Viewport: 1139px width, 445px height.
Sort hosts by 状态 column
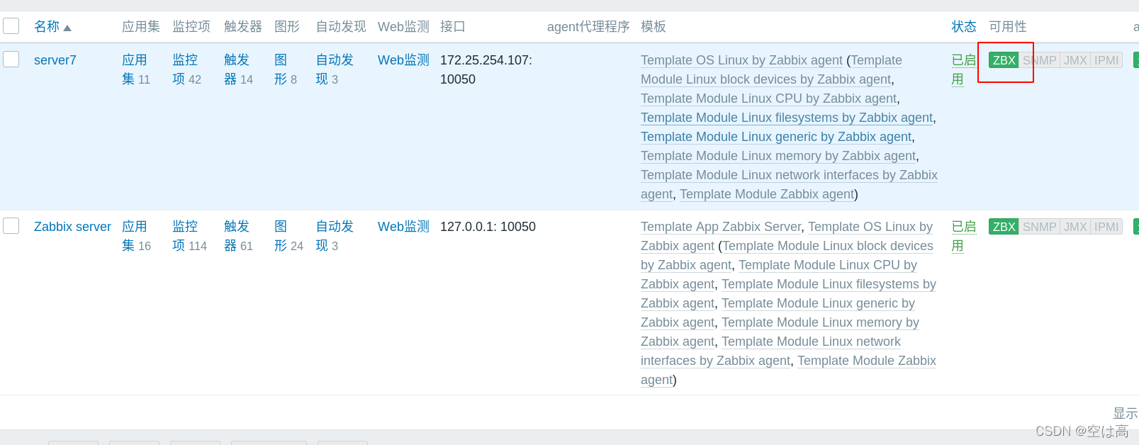coord(964,27)
